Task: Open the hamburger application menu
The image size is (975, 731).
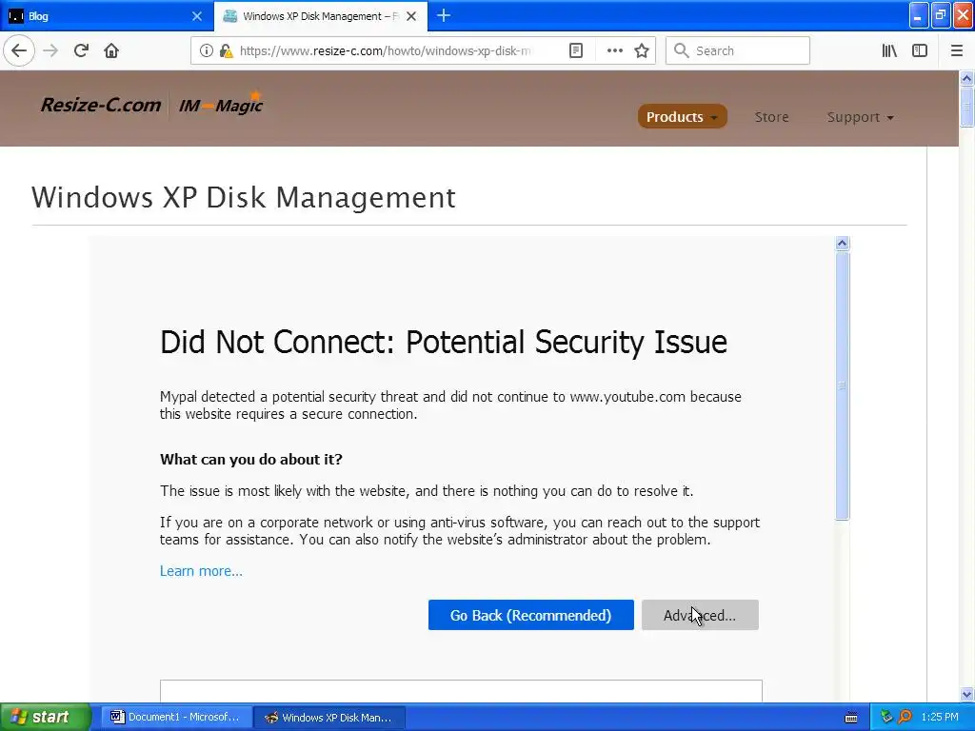Action: pyautogui.click(x=957, y=50)
